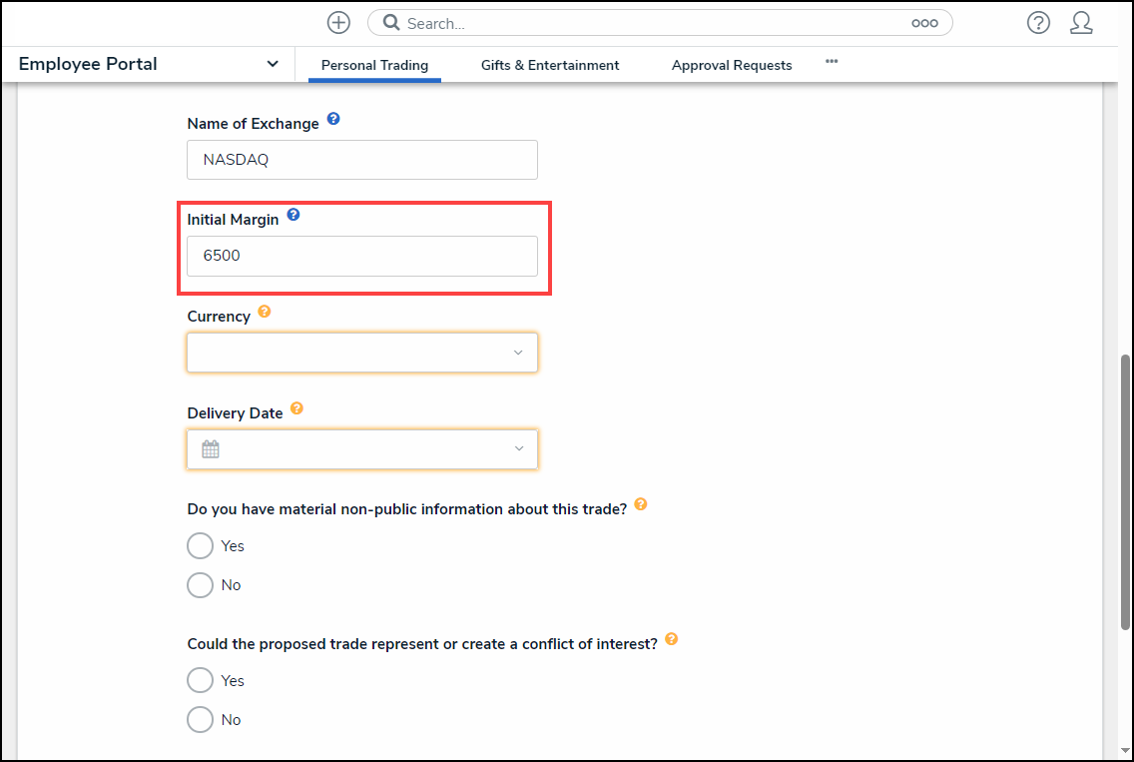Open the Help question mark icon
The height and width of the screenshot is (762, 1134).
tap(1038, 23)
